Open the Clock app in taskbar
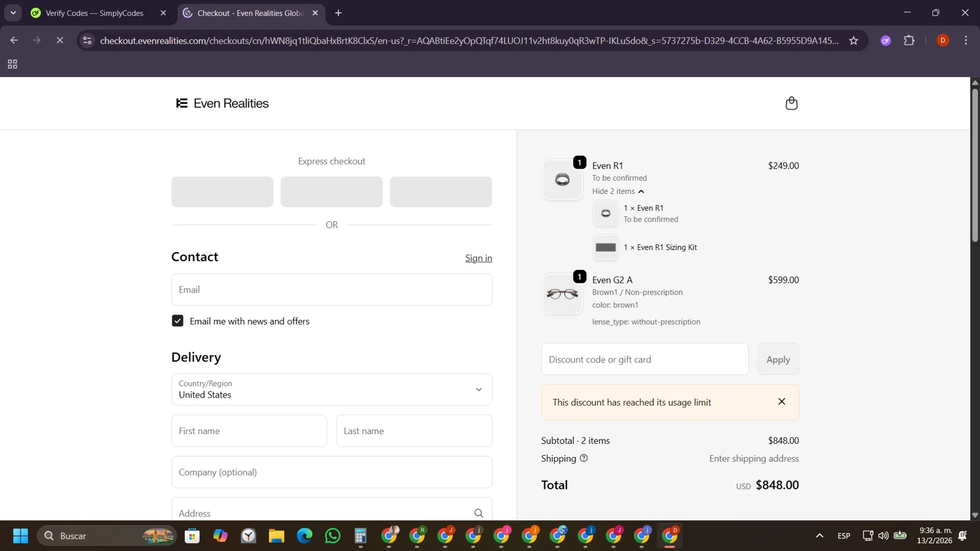This screenshot has height=551, width=980. pos(248,536)
